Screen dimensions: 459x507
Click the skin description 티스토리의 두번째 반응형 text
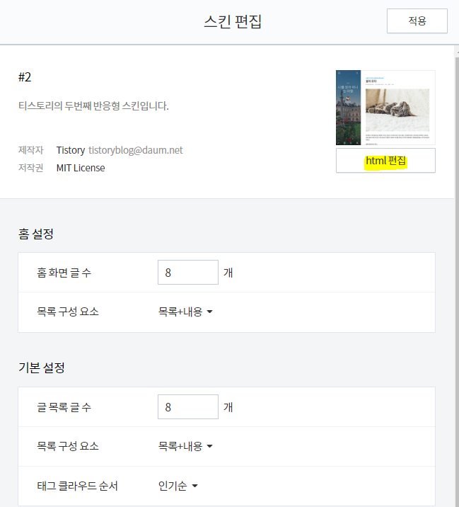point(93,106)
